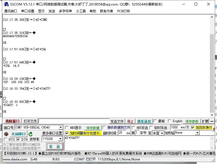Uncheck 加时间戳和分包显示 checkbox
Viewport: 217px width, 164px height.
click(x=67, y=133)
